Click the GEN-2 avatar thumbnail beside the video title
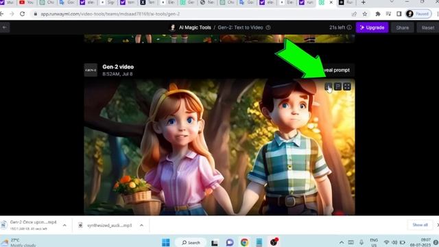The height and width of the screenshot is (247, 439). pos(91,70)
